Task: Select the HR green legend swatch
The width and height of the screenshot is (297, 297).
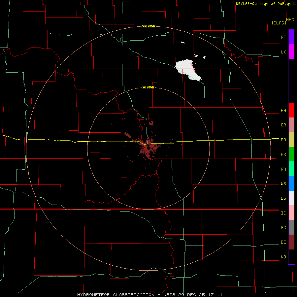Action: pos(291,154)
